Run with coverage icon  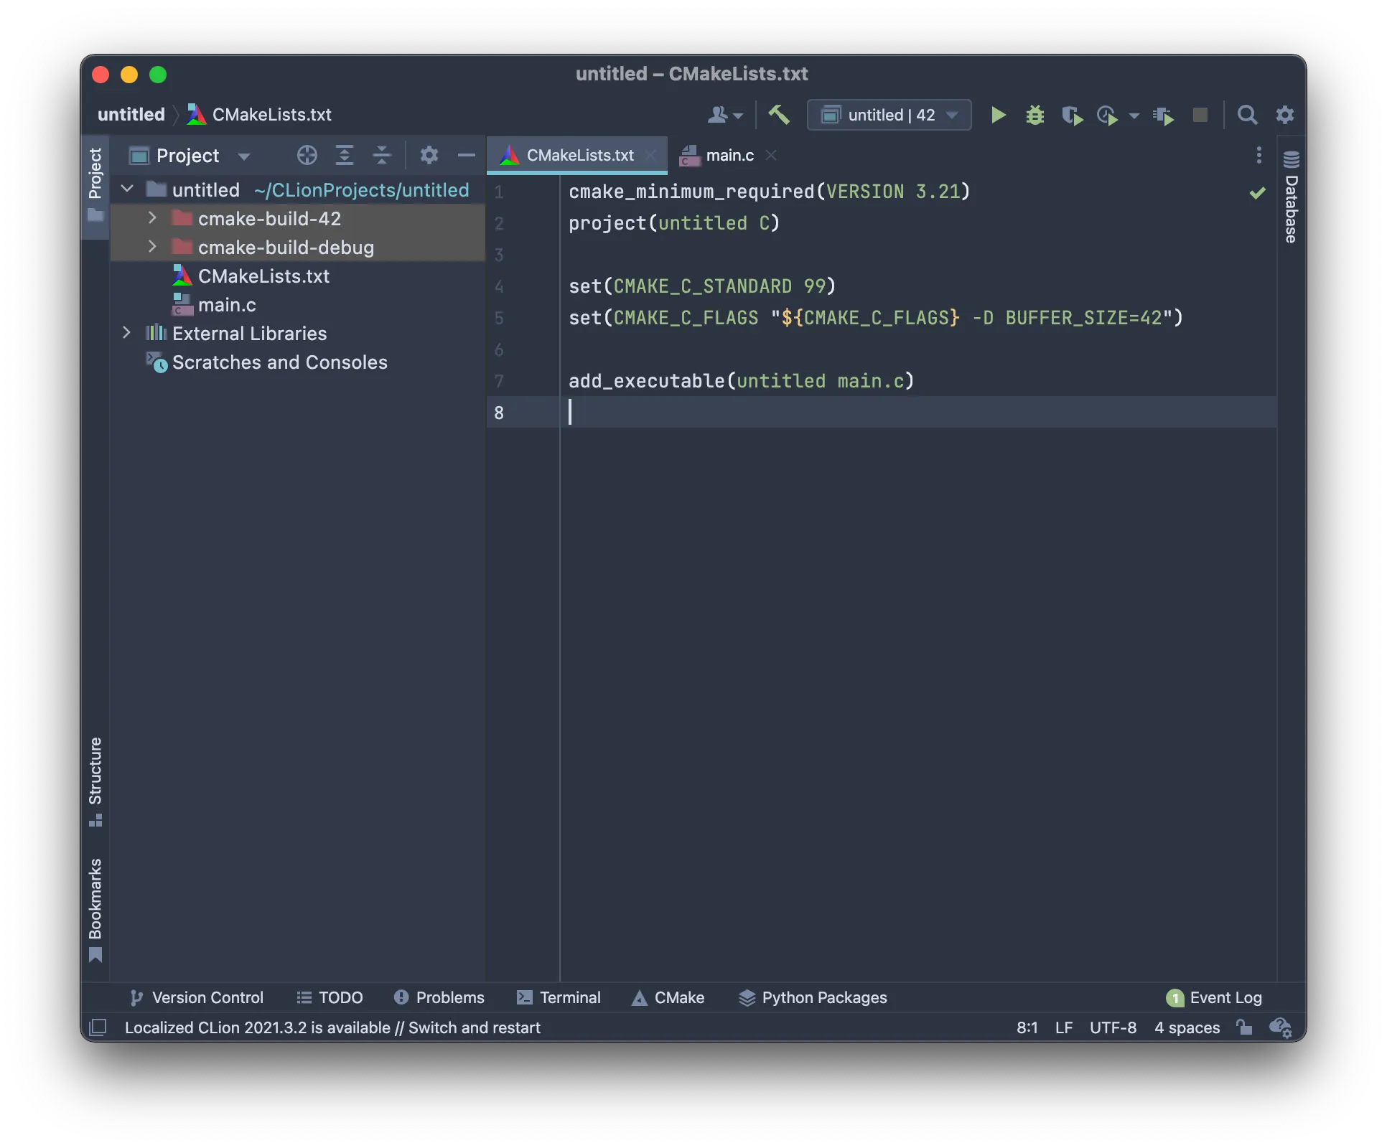pyautogui.click(x=1072, y=115)
